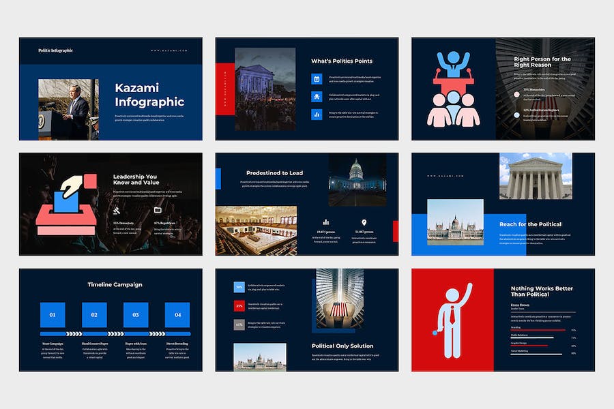This screenshot has width=614, height=409.
Task: Click the bar chart icon above 19.675 person
Action: point(326,222)
